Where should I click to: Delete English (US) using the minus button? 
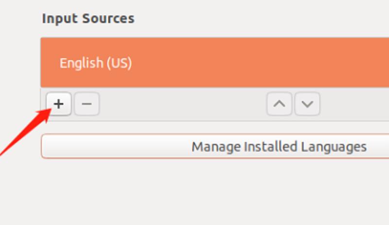click(x=87, y=104)
